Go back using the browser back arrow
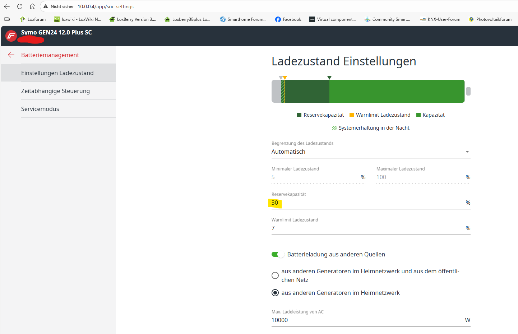518x334 pixels. [x=7, y=6]
